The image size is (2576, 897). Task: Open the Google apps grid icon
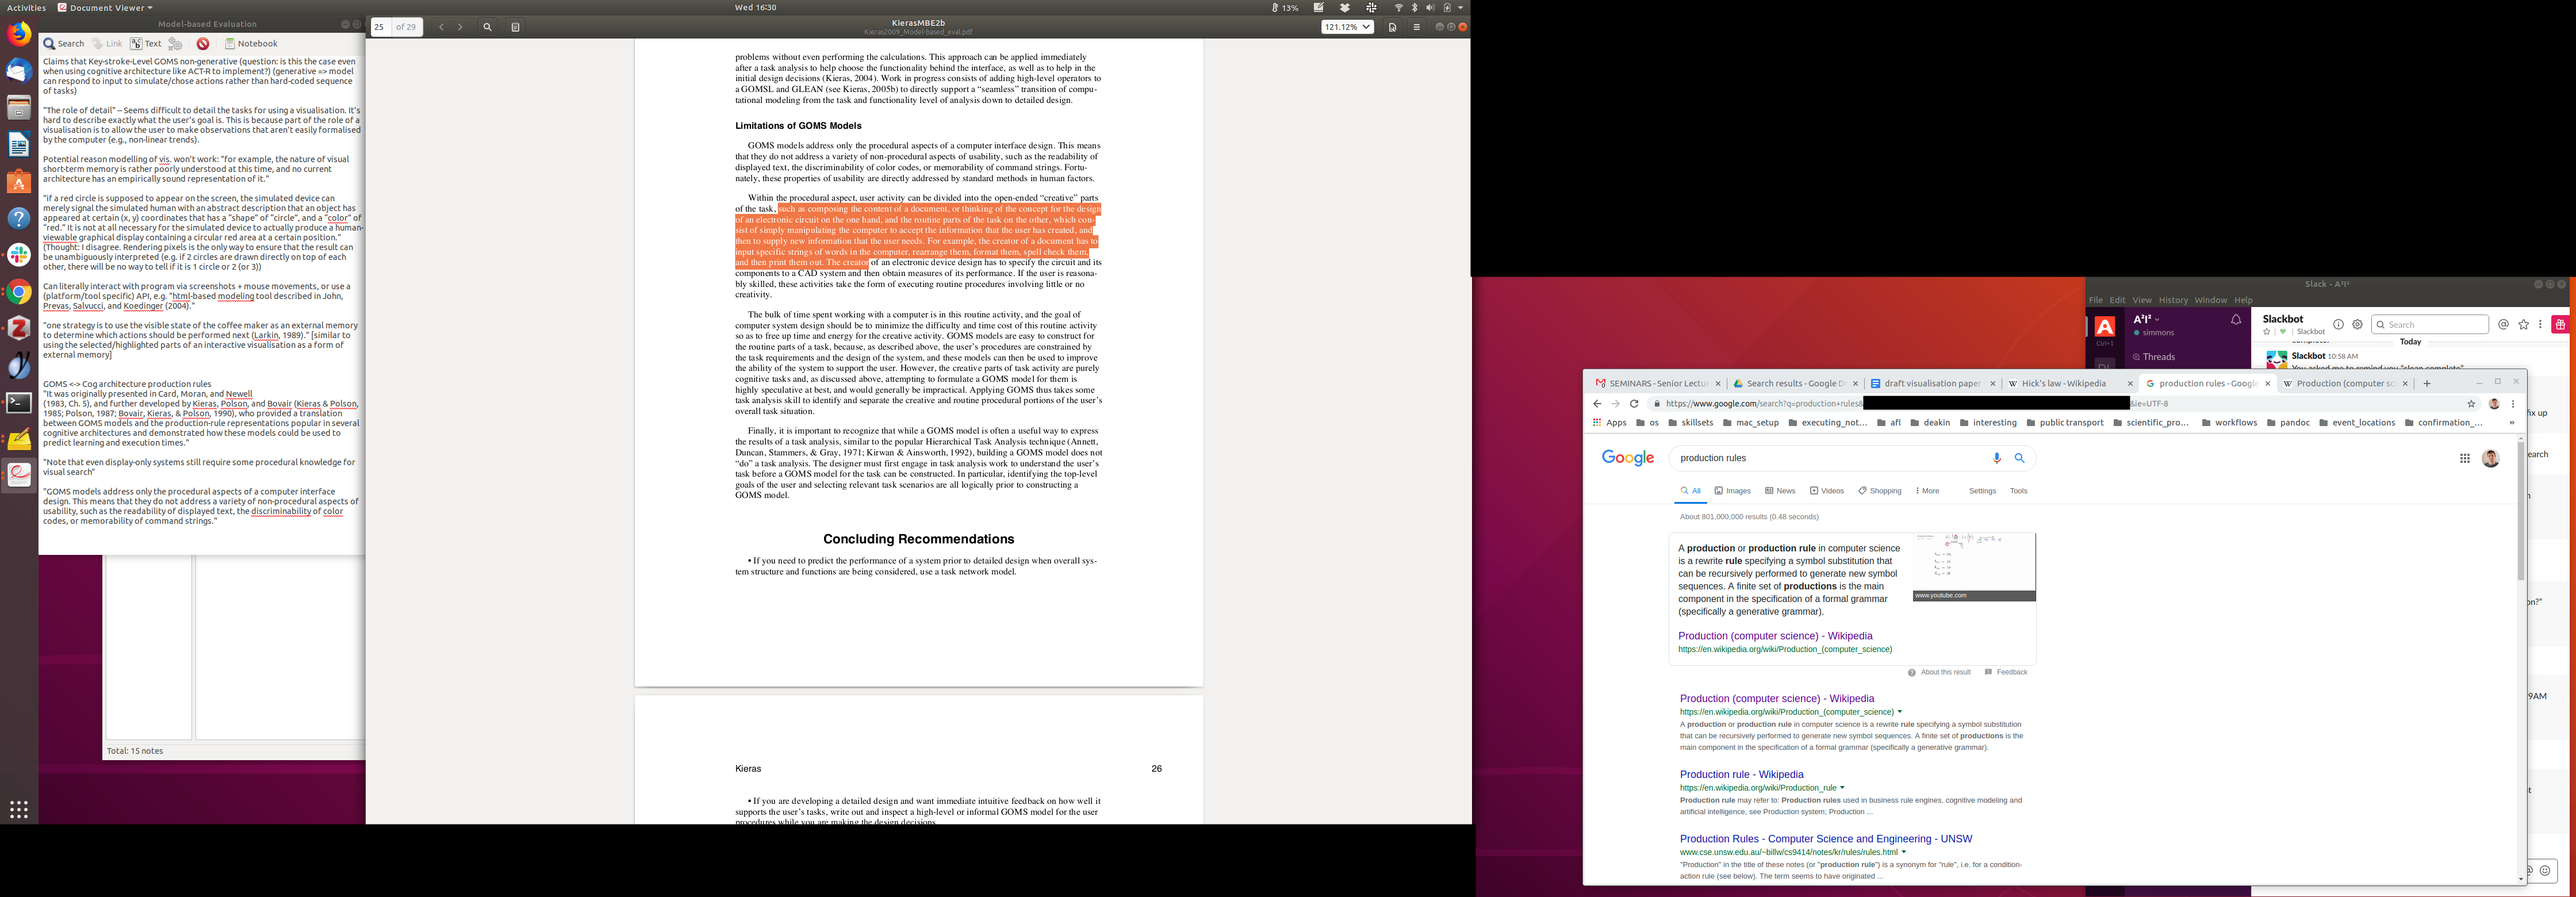[2464, 458]
